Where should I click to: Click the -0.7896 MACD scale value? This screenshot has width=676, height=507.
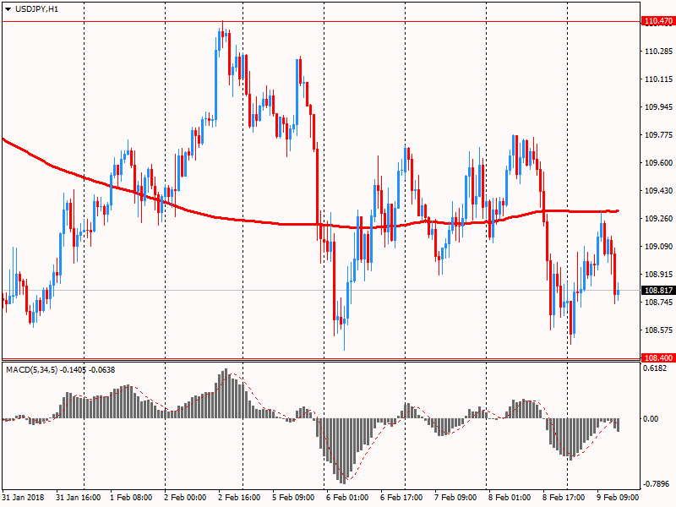pos(657,485)
